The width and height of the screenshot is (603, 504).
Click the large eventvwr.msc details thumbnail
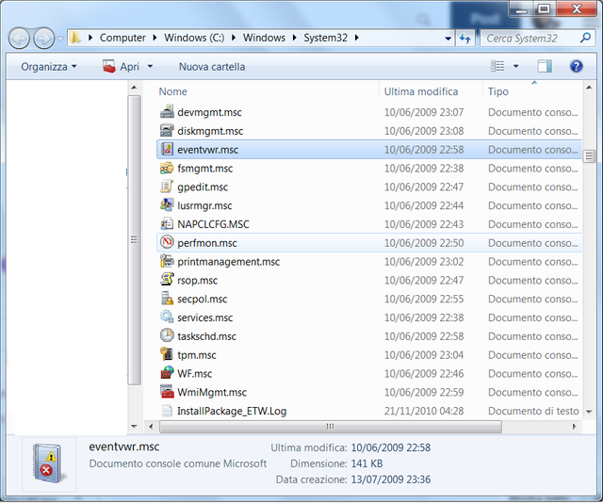coord(49,463)
